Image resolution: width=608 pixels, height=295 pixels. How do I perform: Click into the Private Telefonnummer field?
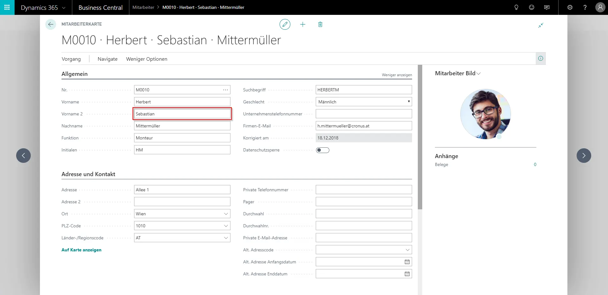click(364, 190)
